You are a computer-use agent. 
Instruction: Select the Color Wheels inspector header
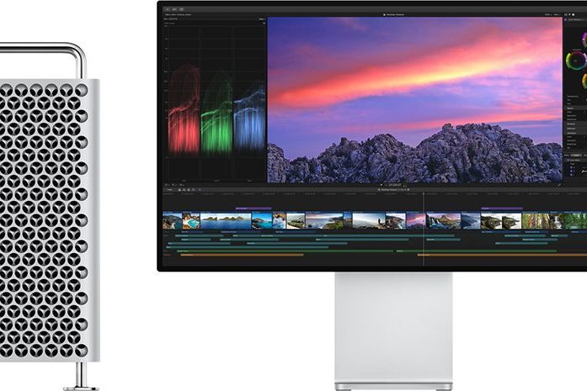(577, 20)
